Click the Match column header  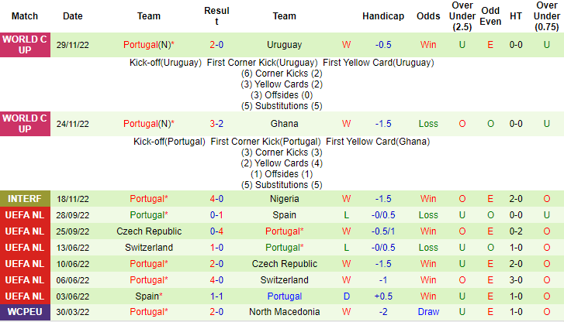click(x=25, y=15)
